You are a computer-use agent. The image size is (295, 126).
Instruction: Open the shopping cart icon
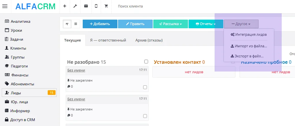click(106, 6)
